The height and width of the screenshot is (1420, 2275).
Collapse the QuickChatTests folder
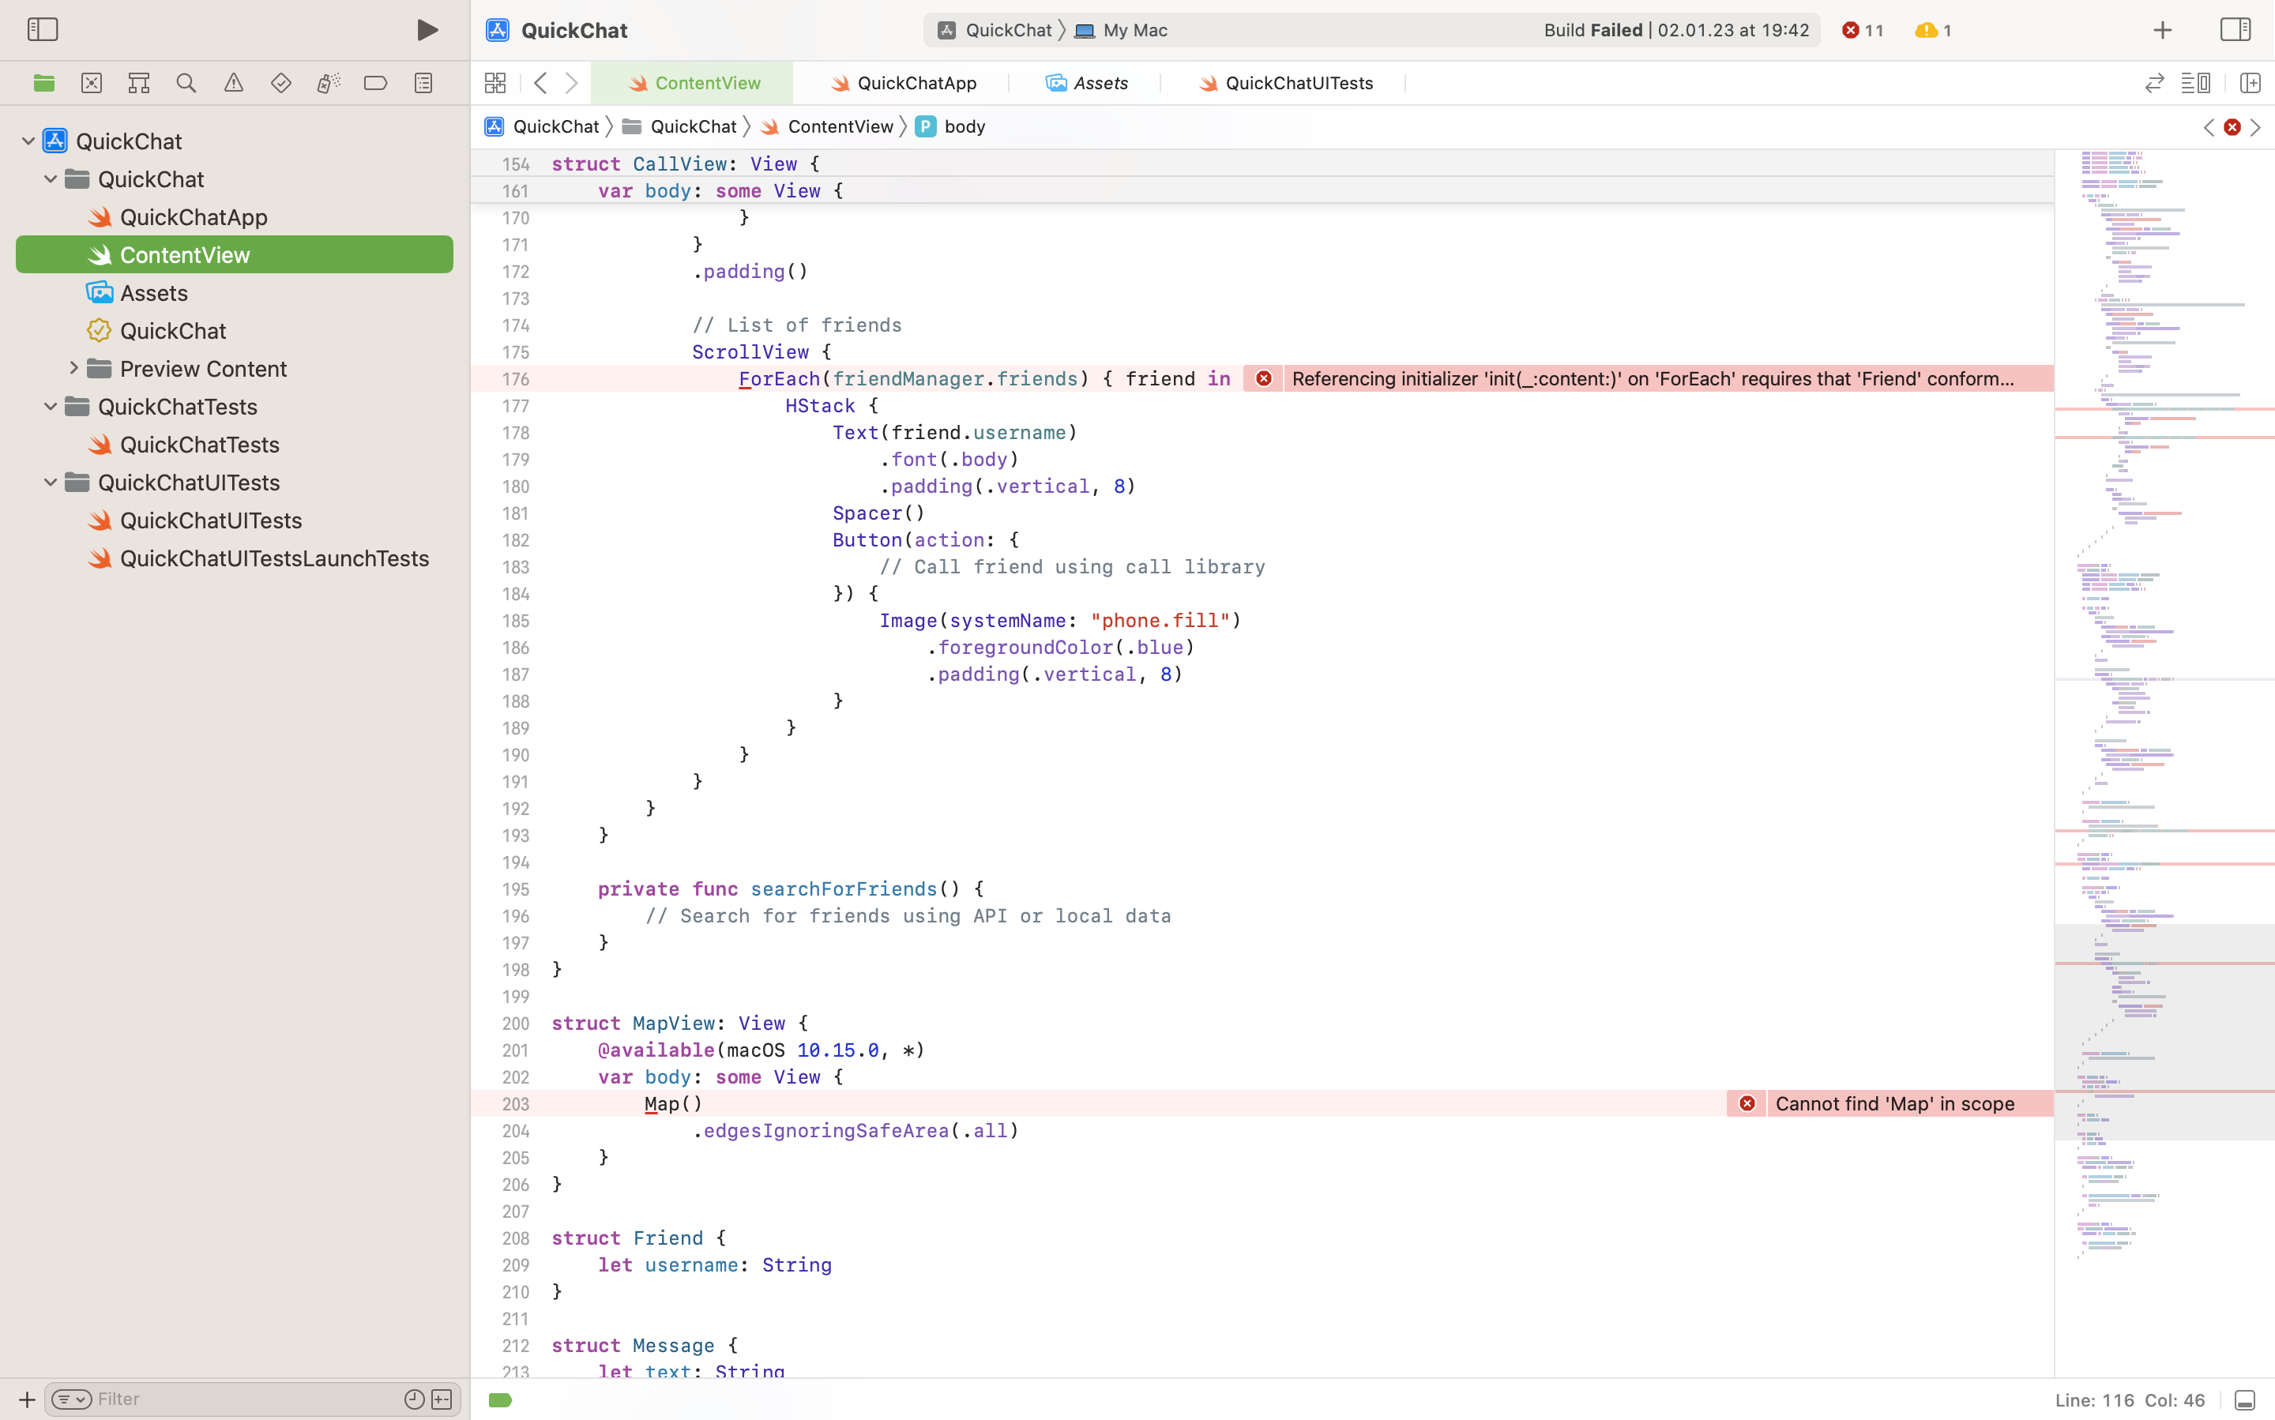51,407
